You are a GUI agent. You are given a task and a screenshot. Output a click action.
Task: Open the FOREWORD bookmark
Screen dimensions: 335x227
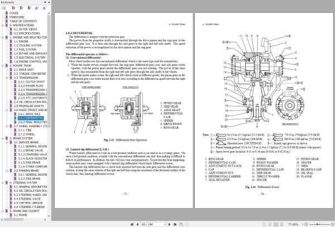coord(17,17)
